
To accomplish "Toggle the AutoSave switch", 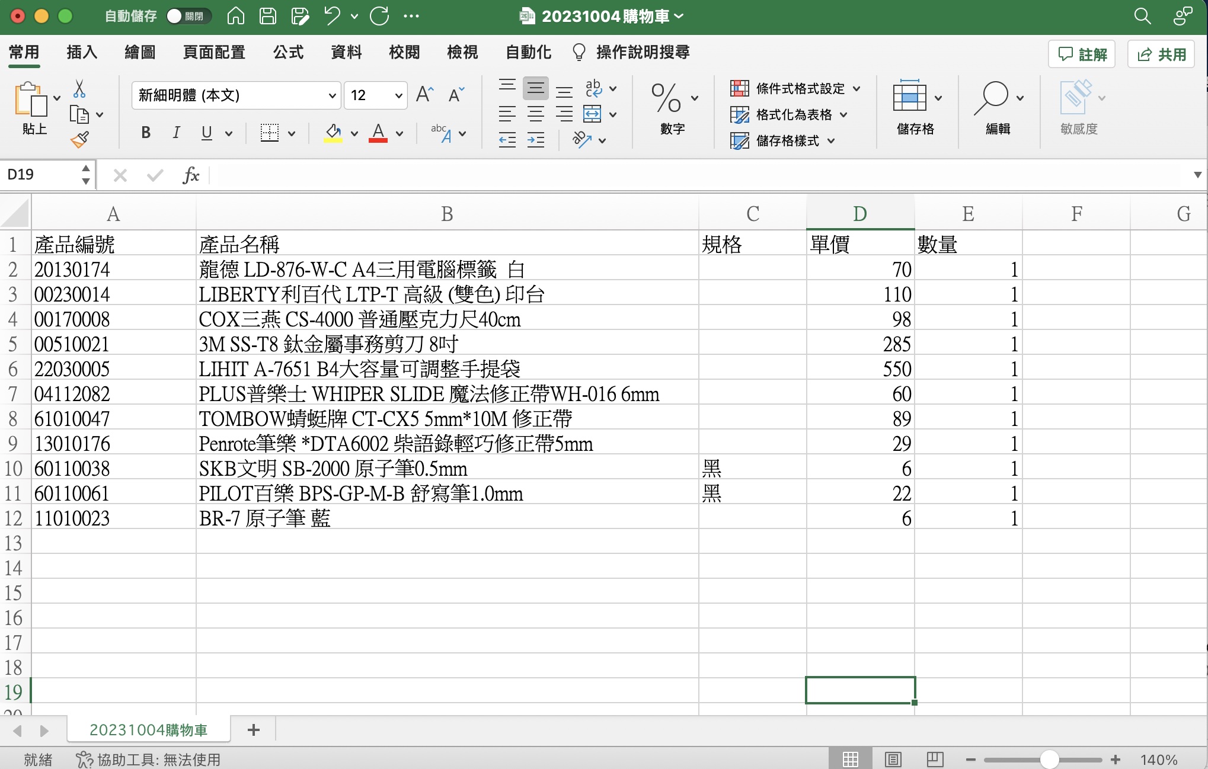I will point(188,16).
